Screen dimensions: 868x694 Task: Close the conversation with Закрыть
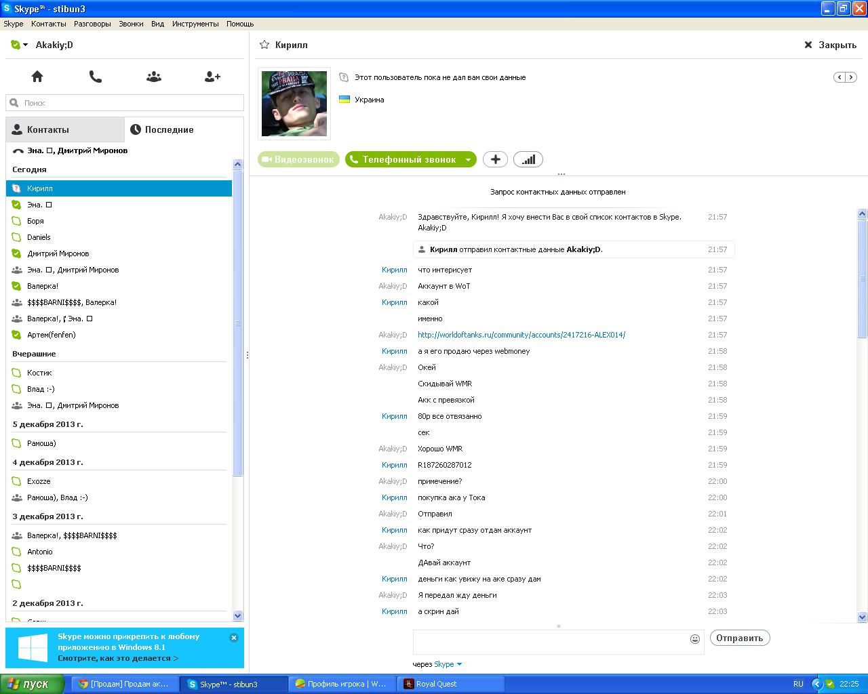pos(830,45)
